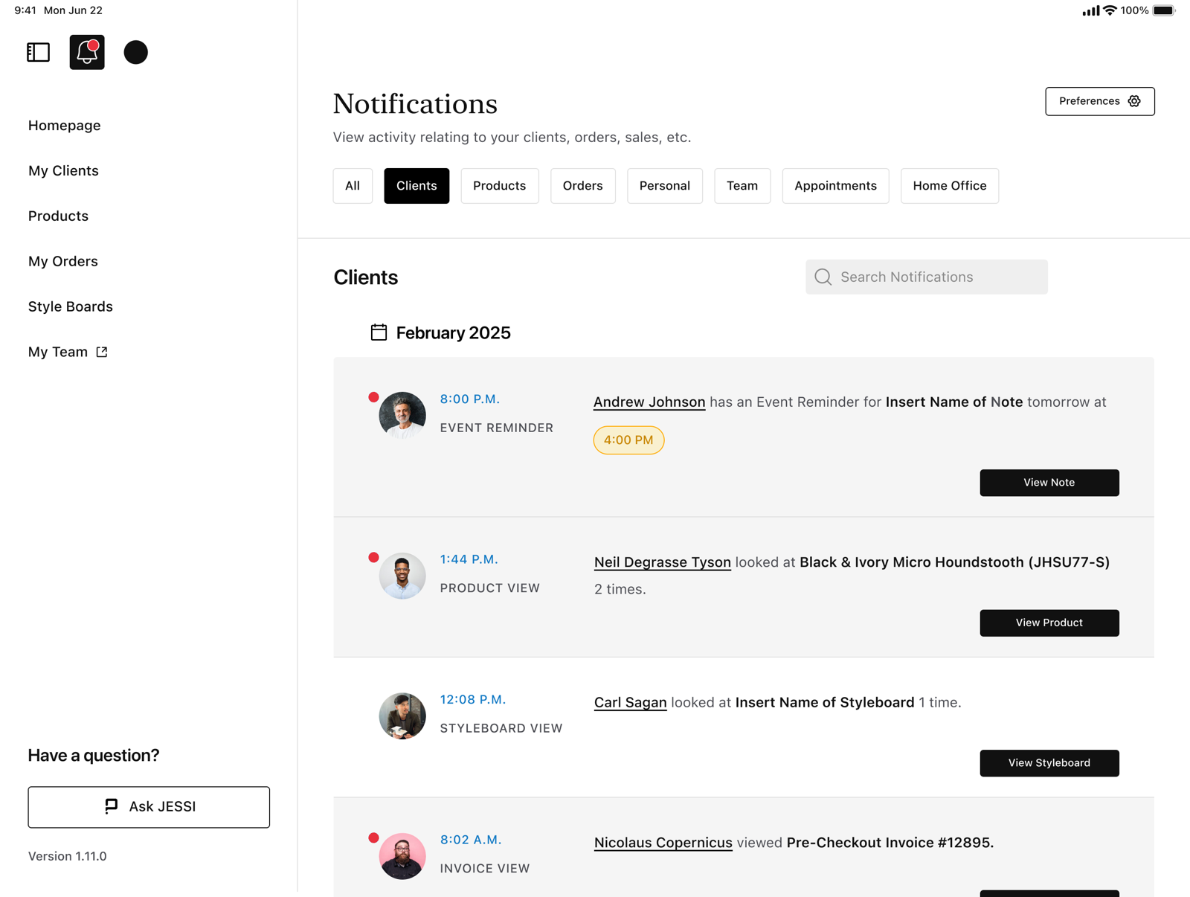Select the Appointments filter tab
The height and width of the screenshot is (897, 1190).
(836, 186)
